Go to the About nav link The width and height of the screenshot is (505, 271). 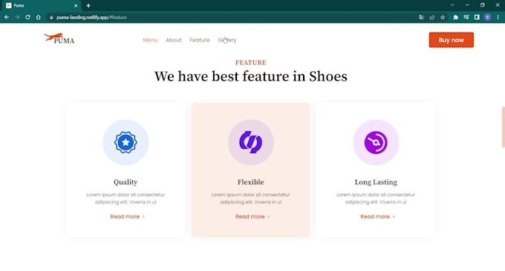coord(174,40)
